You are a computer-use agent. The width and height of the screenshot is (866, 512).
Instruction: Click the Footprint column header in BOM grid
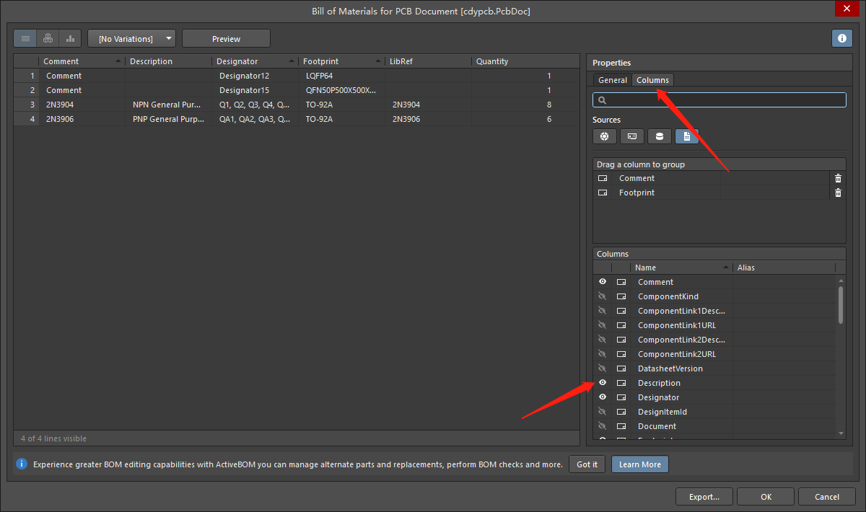(341, 61)
